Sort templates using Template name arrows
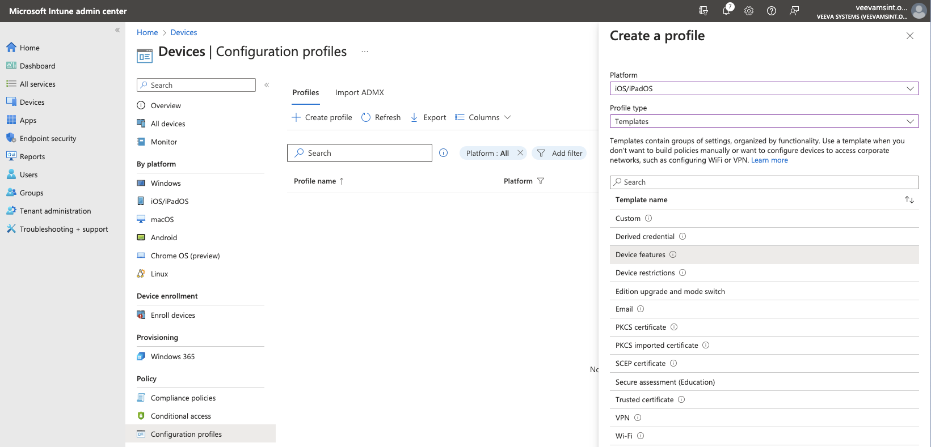 [x=909, y=200]
